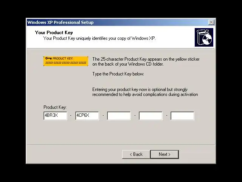This screenshot has width=242, height=182.
Task: Click 'Type the Product Key below:' text
Action: (118, 74)
